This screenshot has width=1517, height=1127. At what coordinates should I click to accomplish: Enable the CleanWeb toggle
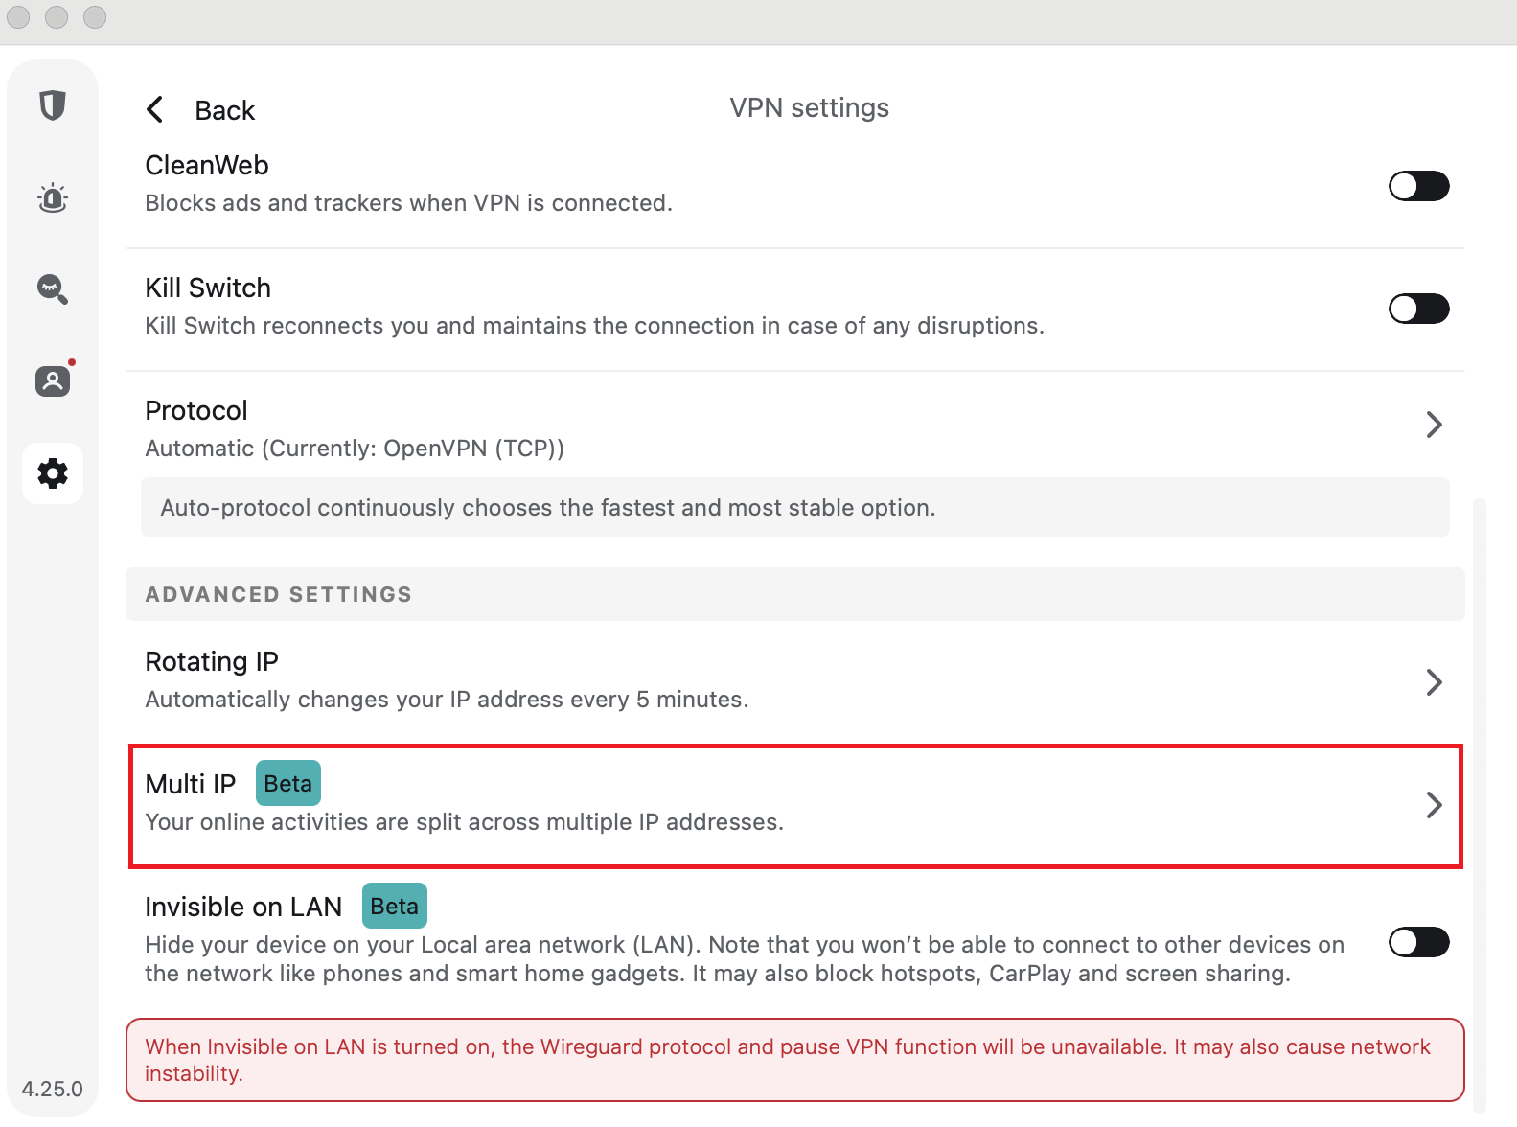(1418, 186)
